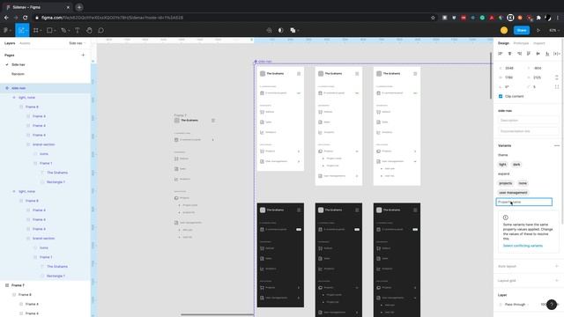
Task: Select the user management variant pill
Action: pyautogui.click(x=513, y=192)
